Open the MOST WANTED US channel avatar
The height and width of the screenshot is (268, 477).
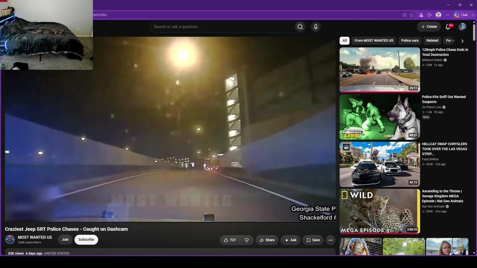point(10,240)
